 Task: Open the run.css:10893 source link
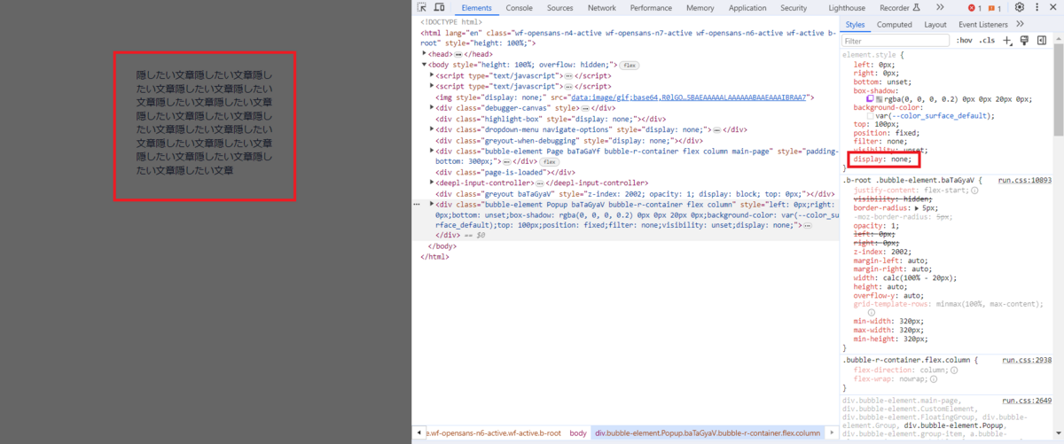(1024, 180)
